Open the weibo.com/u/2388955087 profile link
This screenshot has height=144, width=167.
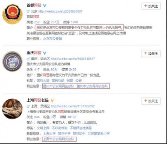coord(60,12)
